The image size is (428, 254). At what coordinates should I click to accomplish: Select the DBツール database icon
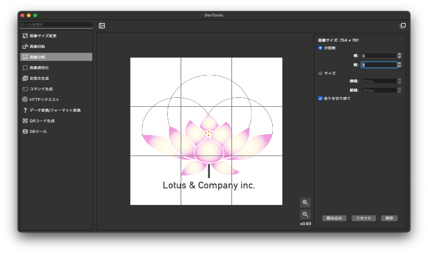(x=25, y=132)
